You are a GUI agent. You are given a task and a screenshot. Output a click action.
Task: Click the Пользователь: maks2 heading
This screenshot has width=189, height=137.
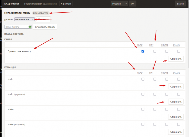[17, 13]
